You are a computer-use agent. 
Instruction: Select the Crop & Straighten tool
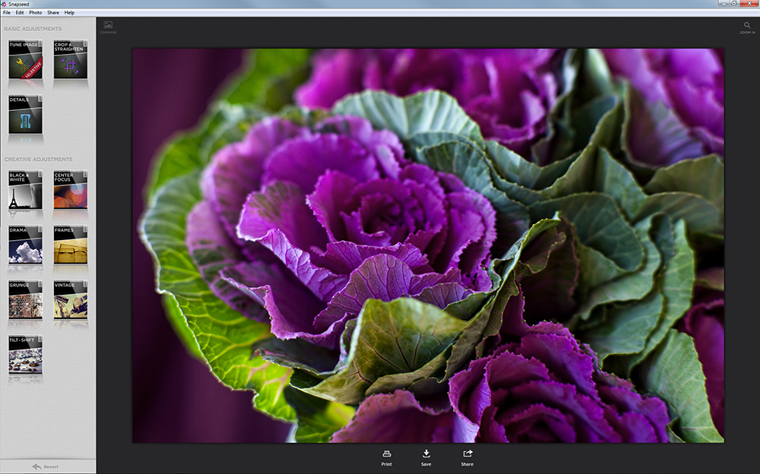pyautogui.click(x=70, y=60)
